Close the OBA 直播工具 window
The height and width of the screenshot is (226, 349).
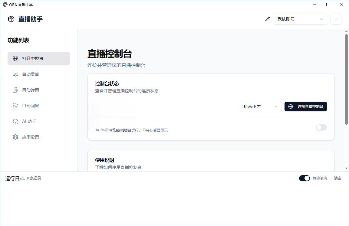[x=342, y=5]
